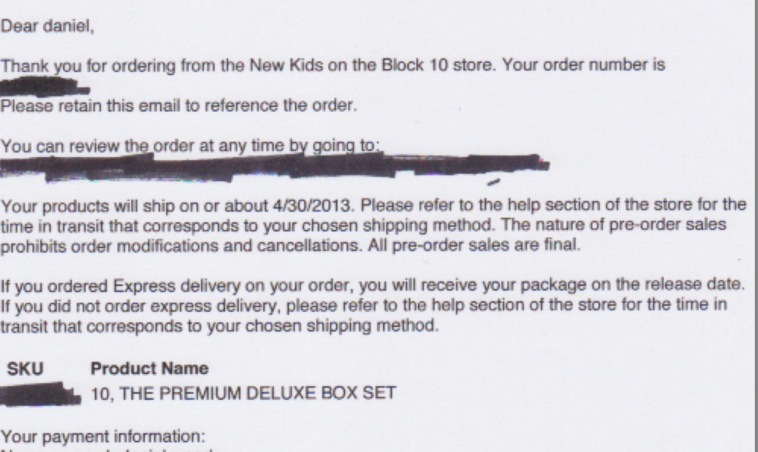The width and height of the screenshot is (758, 452).
Task: Select "You can review the order" line
Action: [190, 145]
